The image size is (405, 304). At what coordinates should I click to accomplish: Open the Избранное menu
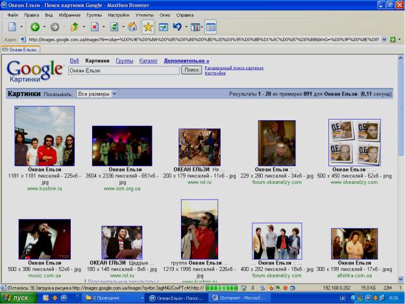coord(69,15)
